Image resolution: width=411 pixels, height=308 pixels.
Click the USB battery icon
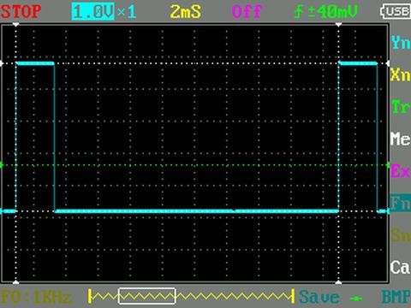click(x=396, y=11)
